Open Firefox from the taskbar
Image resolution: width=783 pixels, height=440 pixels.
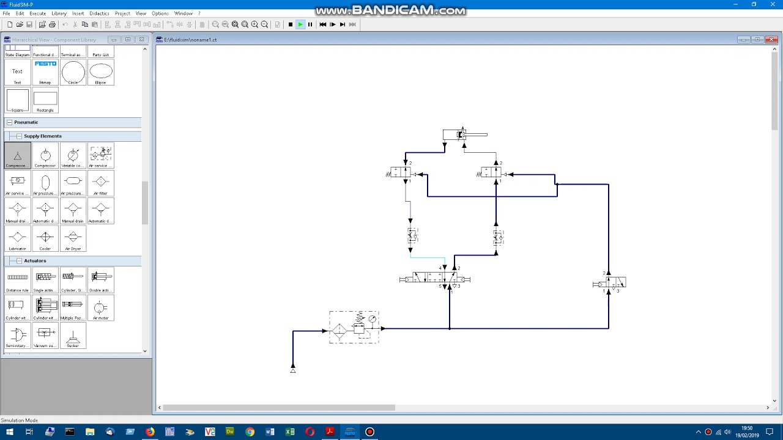coord(150,432)
